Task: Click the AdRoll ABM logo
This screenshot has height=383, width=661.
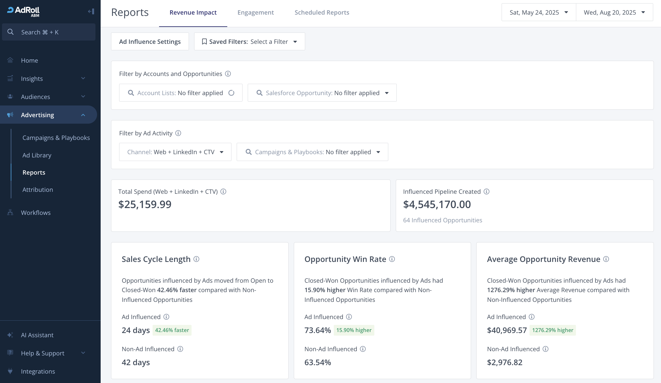Action: (23, 11)
